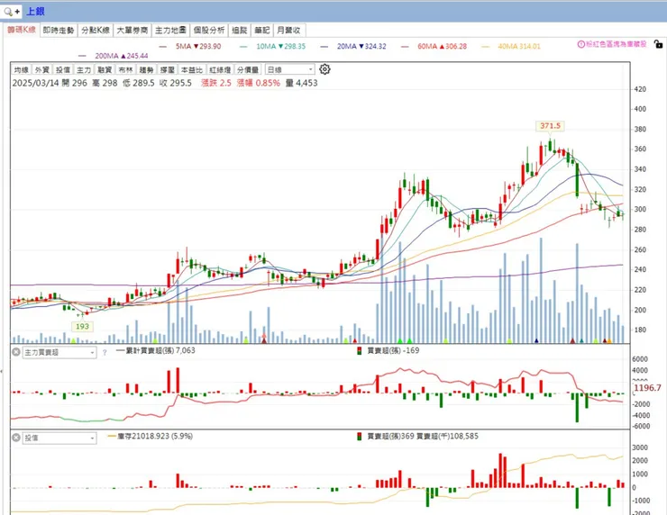Switch to the 籌碼K線 tab

point(22,30)
